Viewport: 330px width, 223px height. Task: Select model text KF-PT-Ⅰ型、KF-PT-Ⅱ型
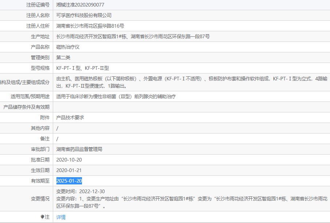click(x=82, y=68)
